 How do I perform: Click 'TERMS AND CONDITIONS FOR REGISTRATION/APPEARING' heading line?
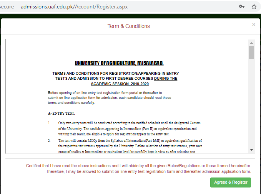tap(116, 73)
